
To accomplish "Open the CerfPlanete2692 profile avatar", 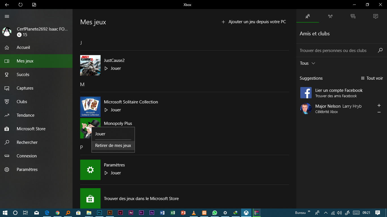I will [7, 32].
